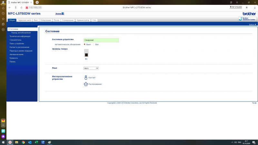Open Alice assistant icon in sidebar
258x145 pixels.
pyautogui.click(x=3, y=136)
